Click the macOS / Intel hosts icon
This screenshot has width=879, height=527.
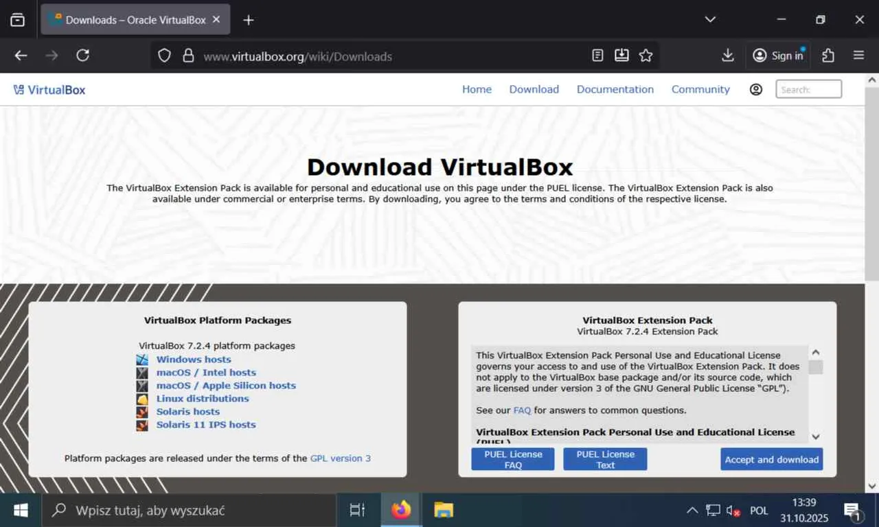(x=142, y=373)
